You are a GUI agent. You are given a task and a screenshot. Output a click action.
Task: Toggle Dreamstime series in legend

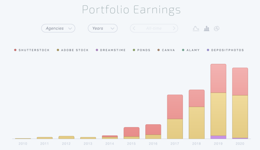(x=111, y=50)
